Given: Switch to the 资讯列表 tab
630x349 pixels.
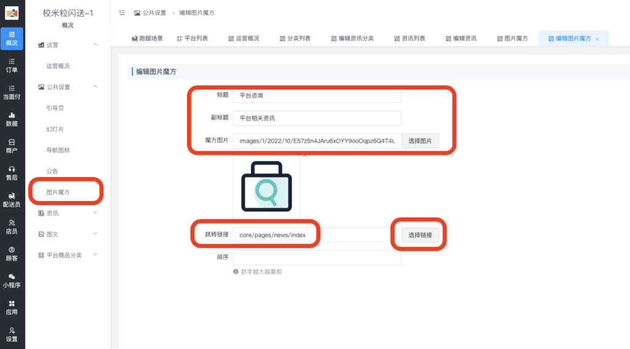Looking at the screenshot, I should pos(409,39).
